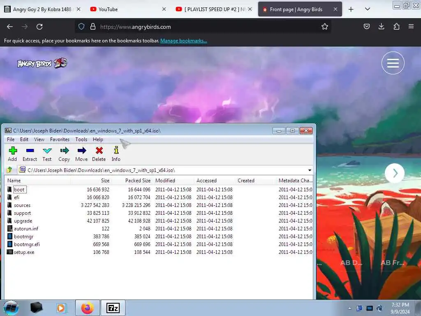Screen dimensions: 421x316
Task: Select the upgrade folder name
Action: (x=23, y=221)
